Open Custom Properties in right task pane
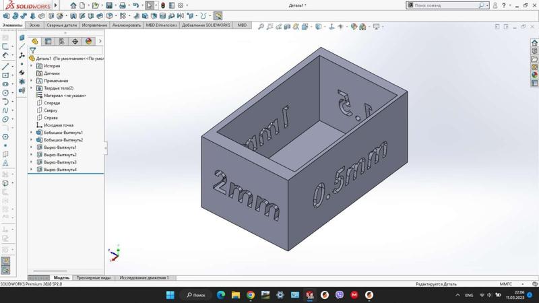 (534, 83)
